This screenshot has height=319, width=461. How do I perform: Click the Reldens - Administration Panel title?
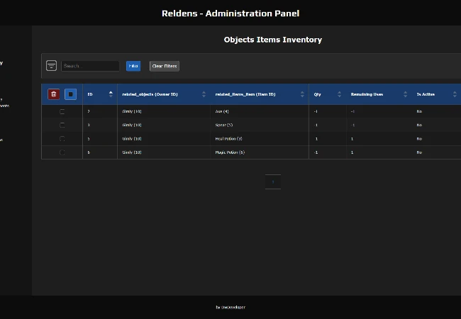[x=230, y=13]
